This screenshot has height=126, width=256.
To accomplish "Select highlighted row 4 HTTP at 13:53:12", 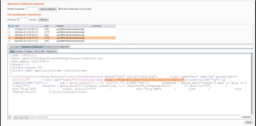I will coord(62,38).
